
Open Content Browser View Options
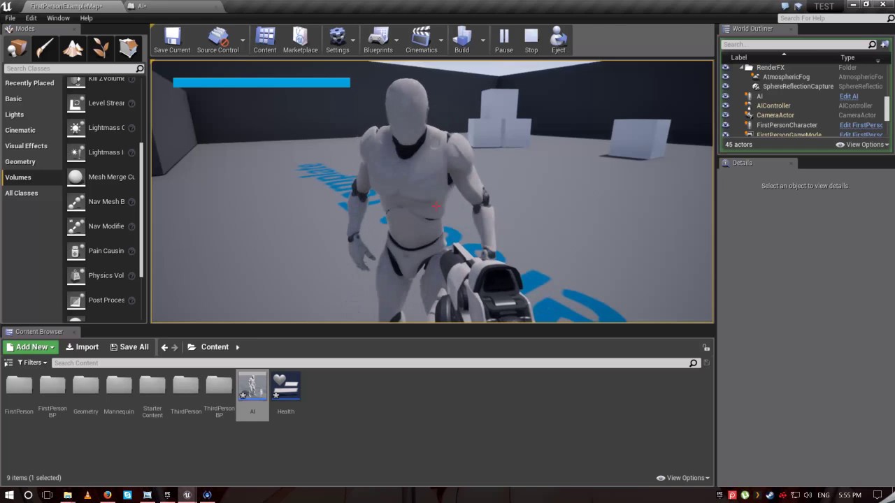(x=683, y=478)
